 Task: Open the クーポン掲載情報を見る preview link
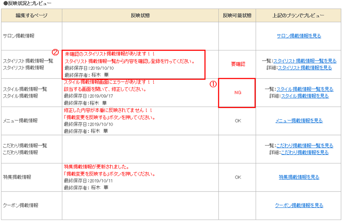coord(299,205)
